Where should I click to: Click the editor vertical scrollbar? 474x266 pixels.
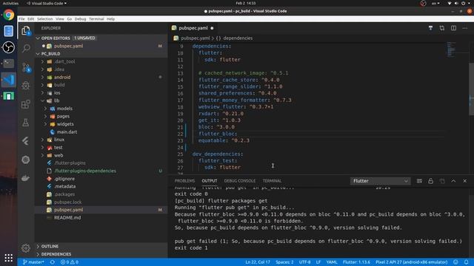(471, 89)
